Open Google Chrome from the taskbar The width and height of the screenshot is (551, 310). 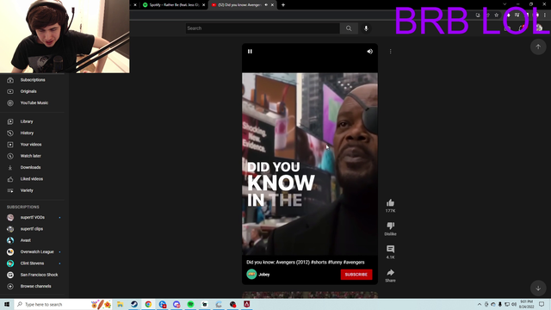tap(148, 304)
